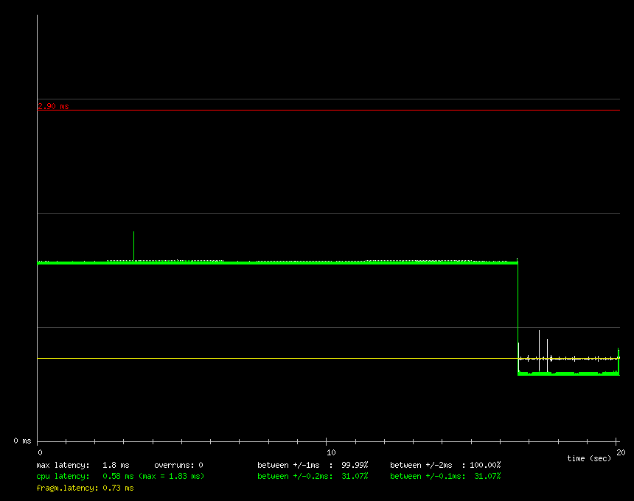
Task: Select the between +/-2ms 100.00% statistic
Action: click(x=445, y=465)
